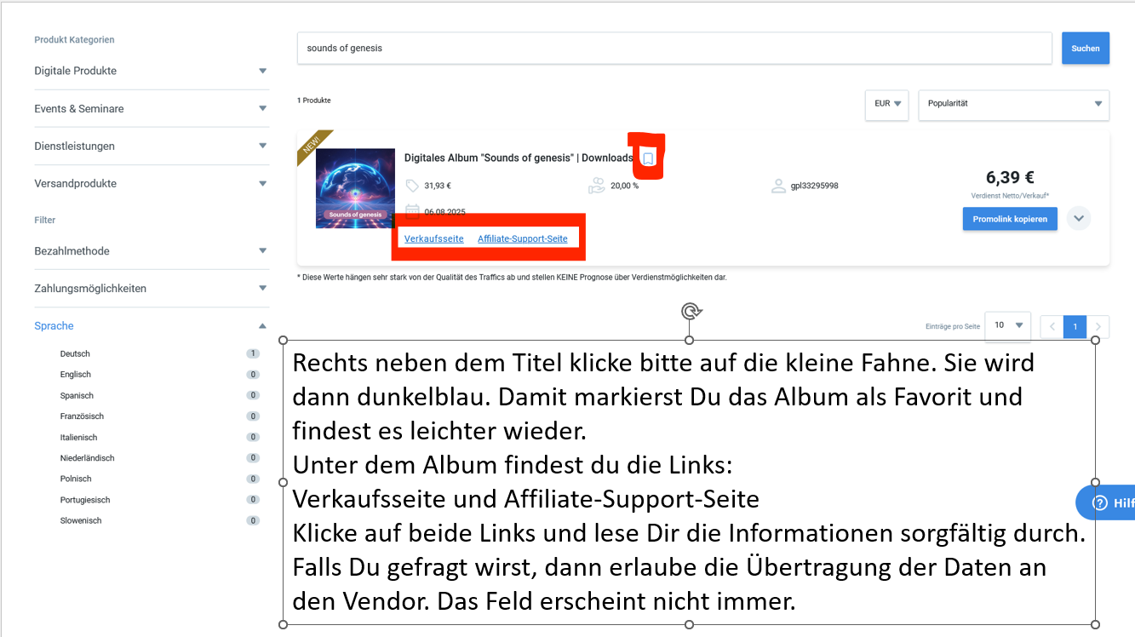Click the Hilfe question mark button
The image size is (1135, 637).
coord(1105,502)
